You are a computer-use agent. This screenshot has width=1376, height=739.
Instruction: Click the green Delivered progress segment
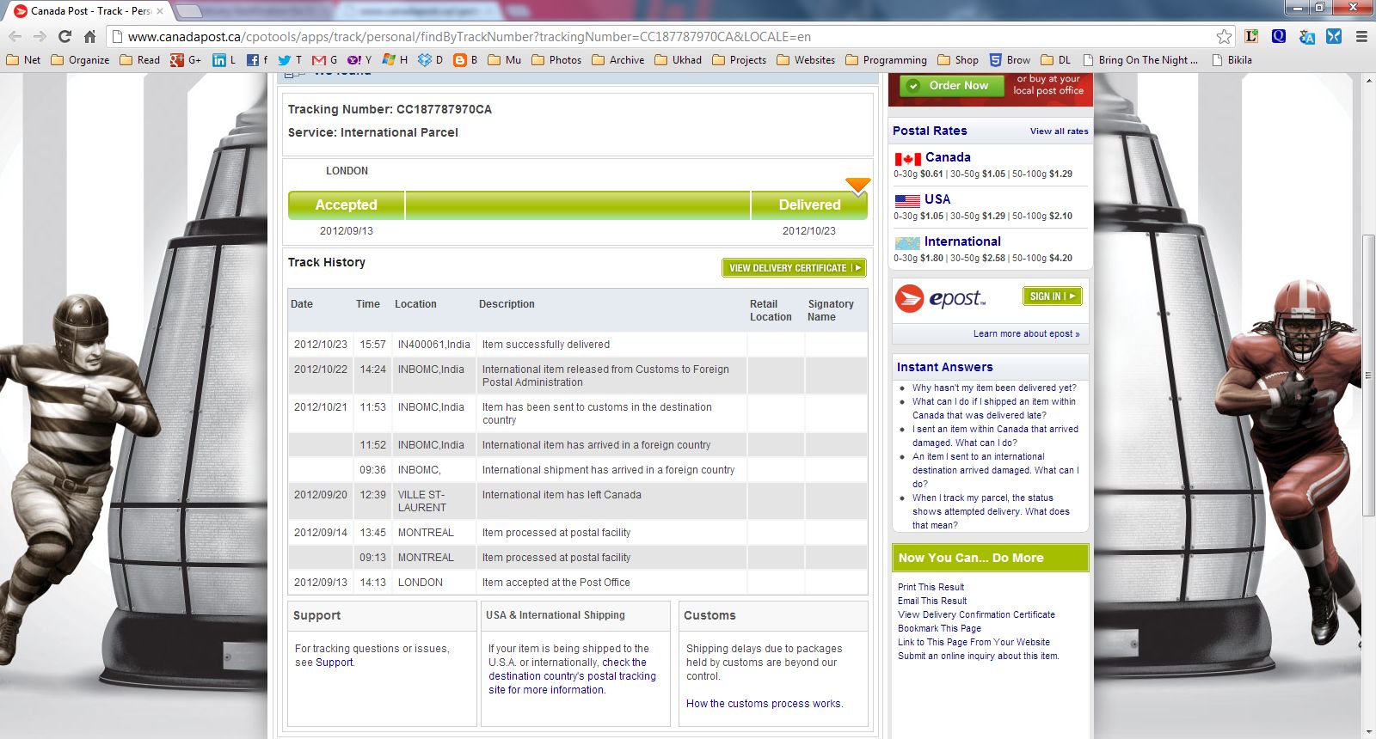pos(809,205)
